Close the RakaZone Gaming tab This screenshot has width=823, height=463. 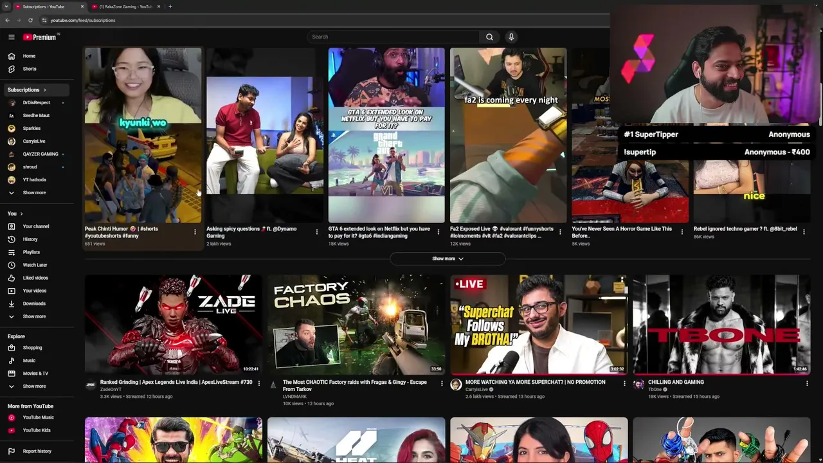tap(159, 6)
